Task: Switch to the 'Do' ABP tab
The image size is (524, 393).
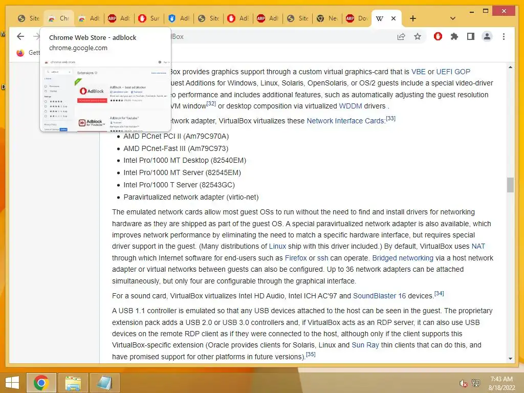Action: (357, 18)
